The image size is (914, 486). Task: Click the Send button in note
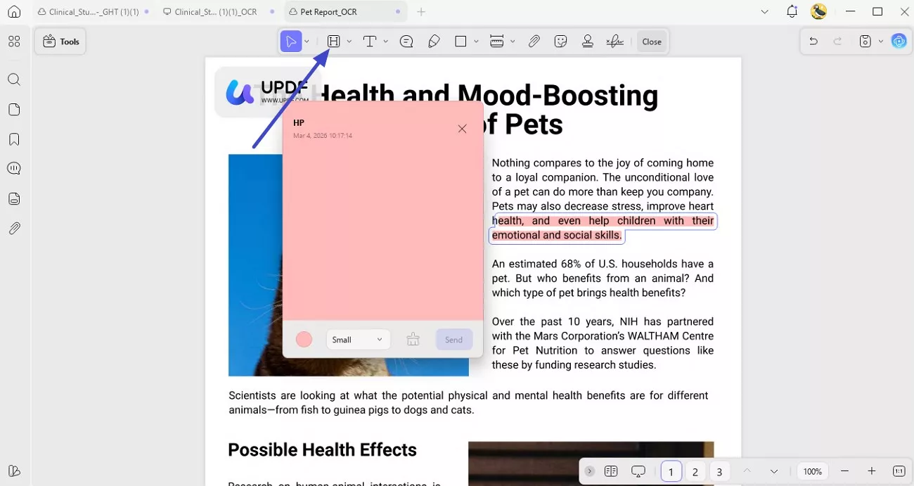pyautogui.click(x=454, y=340)
